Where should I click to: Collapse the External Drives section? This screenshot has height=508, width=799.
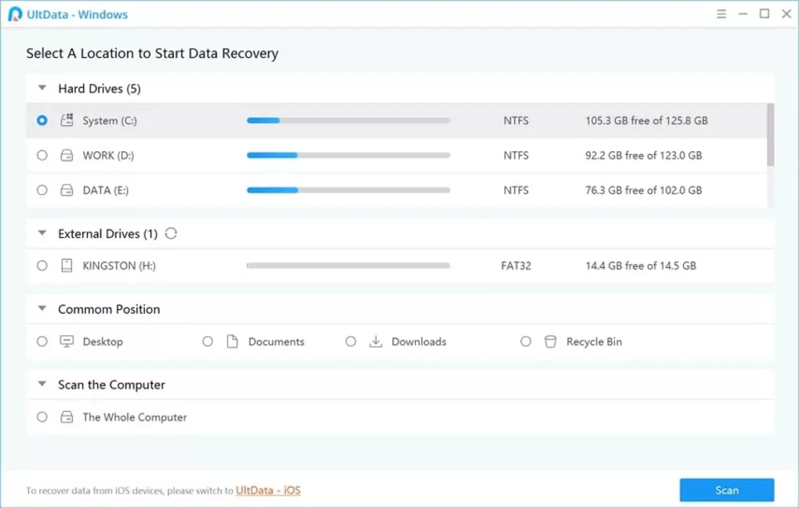tap(42, 233)
